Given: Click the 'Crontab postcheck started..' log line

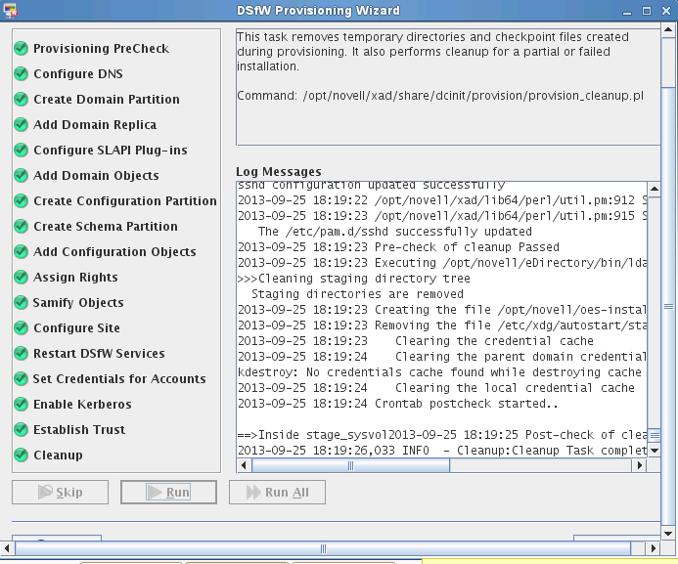Looking at the screenshot, I should pyautogui.click(x=398, y=404).
